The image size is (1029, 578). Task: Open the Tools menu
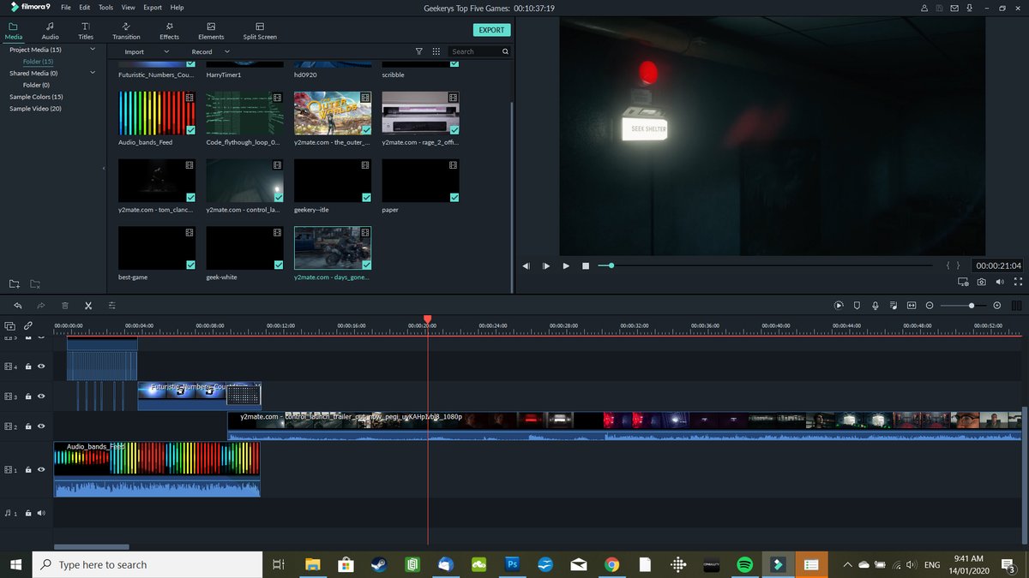[x=105, y=7]
